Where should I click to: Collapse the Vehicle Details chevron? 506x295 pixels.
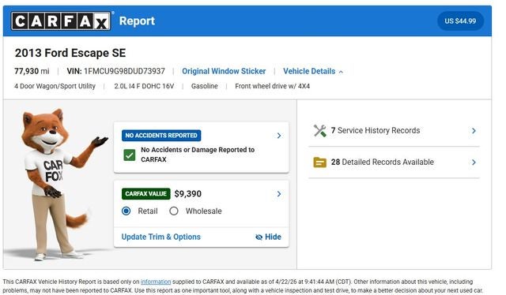[x=341, y=72]
